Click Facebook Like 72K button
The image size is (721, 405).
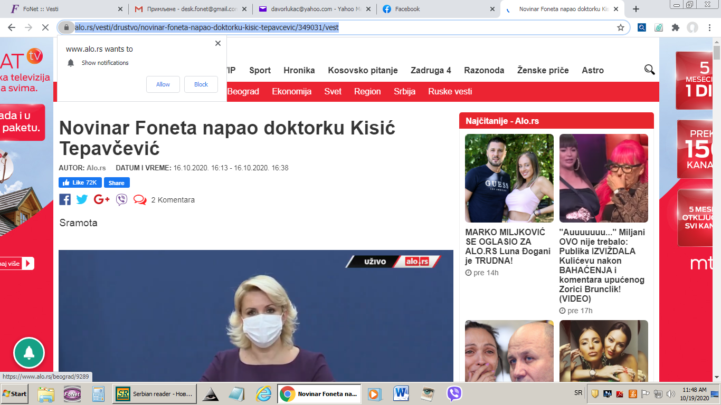tap(80, 182)
